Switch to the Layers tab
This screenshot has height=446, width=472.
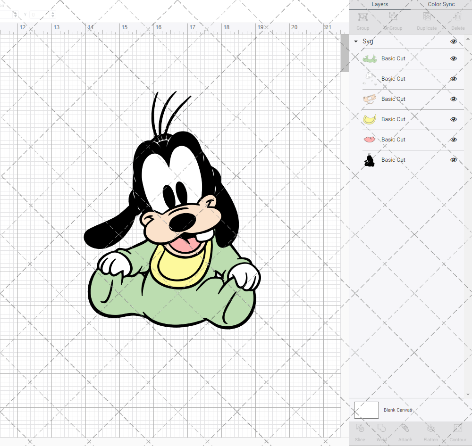click(380, 5)
